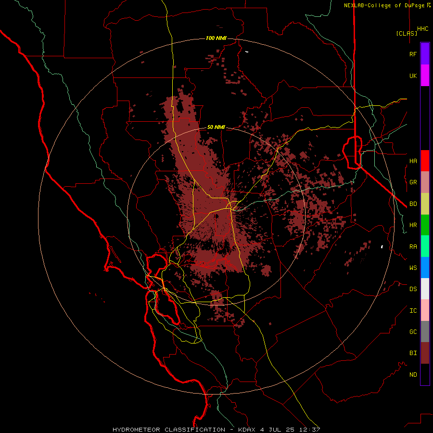Click the HHC product code label
The width and height of the screenshot is (433, 433).
coord(422,29)
